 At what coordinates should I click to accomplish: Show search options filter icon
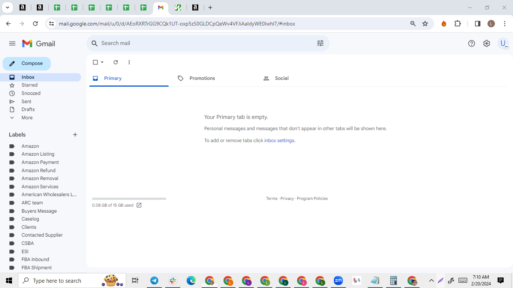coord(320,43)
